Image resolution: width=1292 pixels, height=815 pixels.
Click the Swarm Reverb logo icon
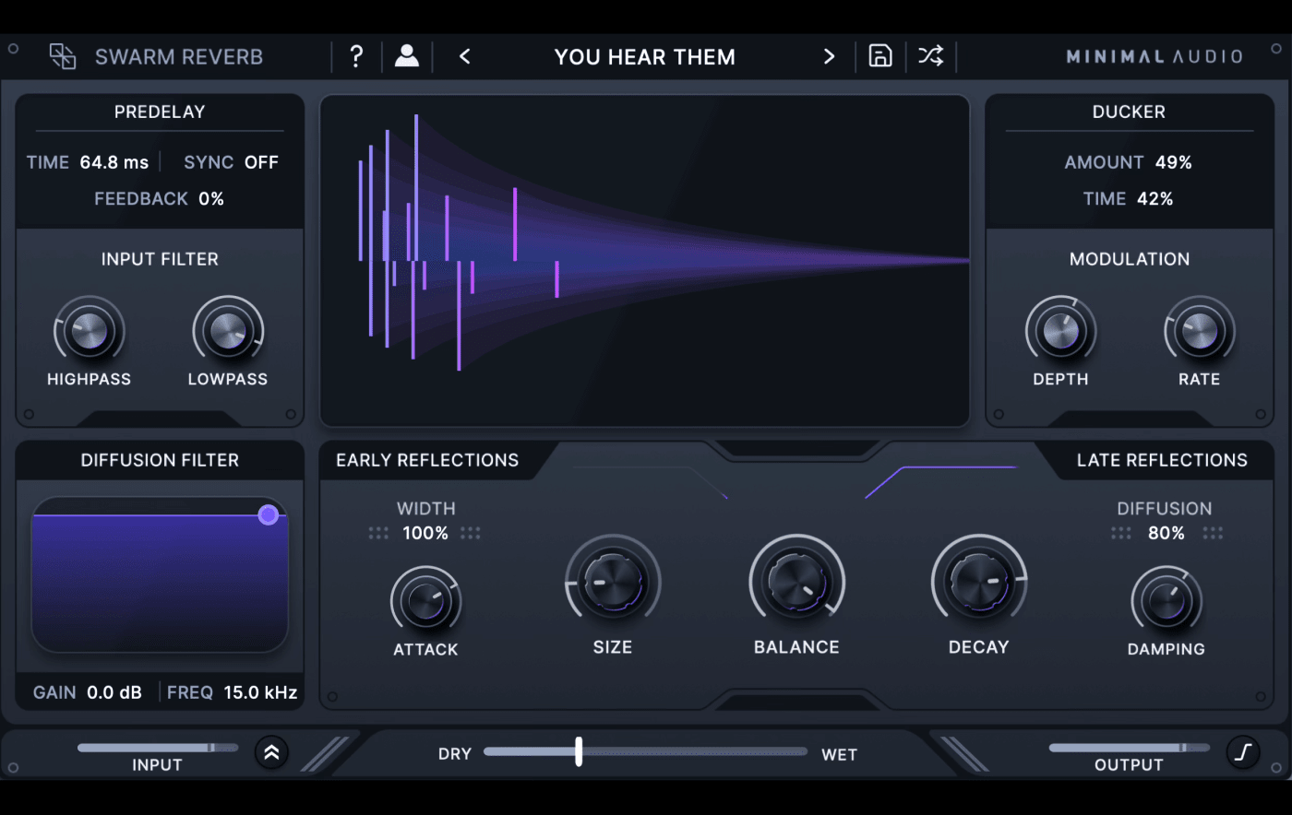pyautogui.click(x=63, y=56)
